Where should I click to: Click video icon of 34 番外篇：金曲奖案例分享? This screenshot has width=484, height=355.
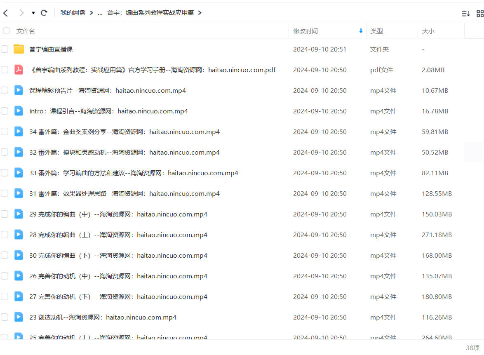(x=19, y=132)
